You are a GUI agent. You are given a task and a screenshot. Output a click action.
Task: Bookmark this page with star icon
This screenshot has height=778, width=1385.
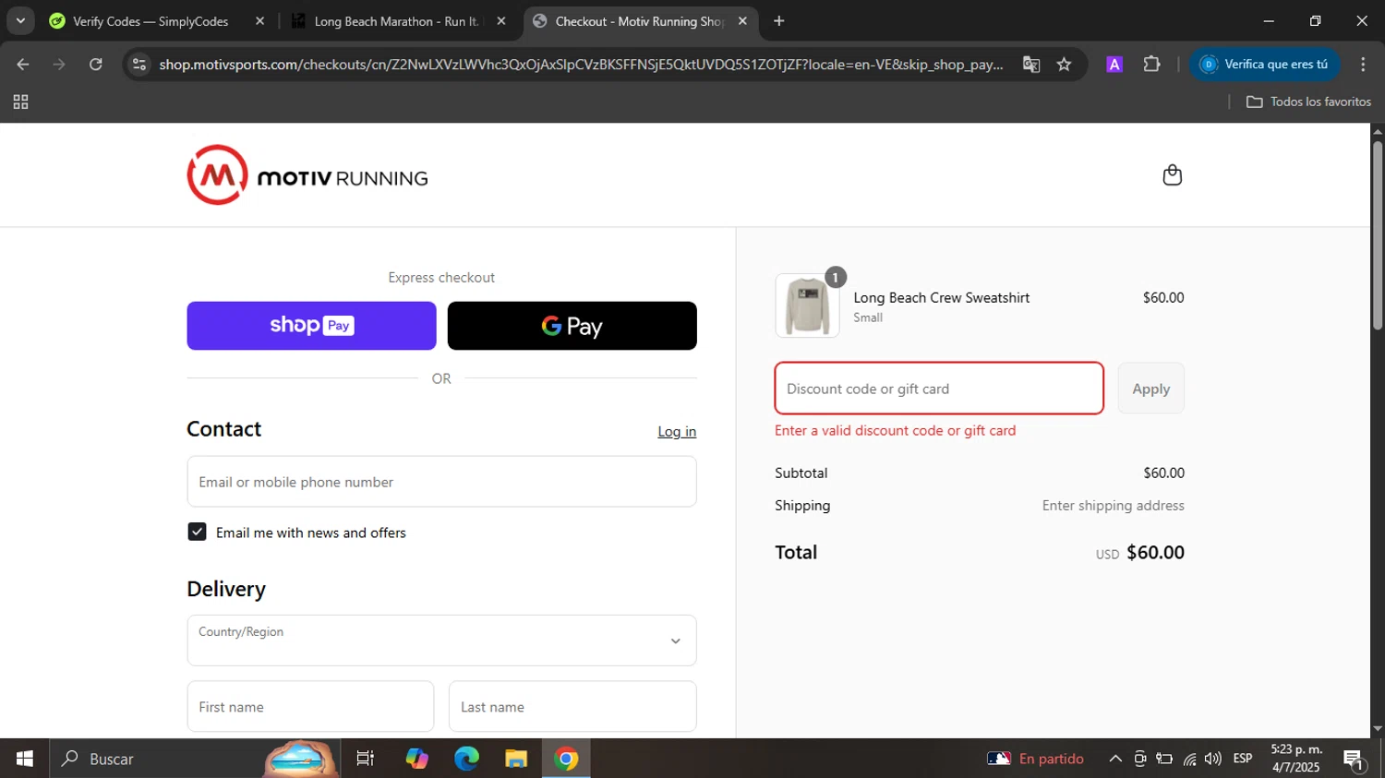pos(1064,65)
